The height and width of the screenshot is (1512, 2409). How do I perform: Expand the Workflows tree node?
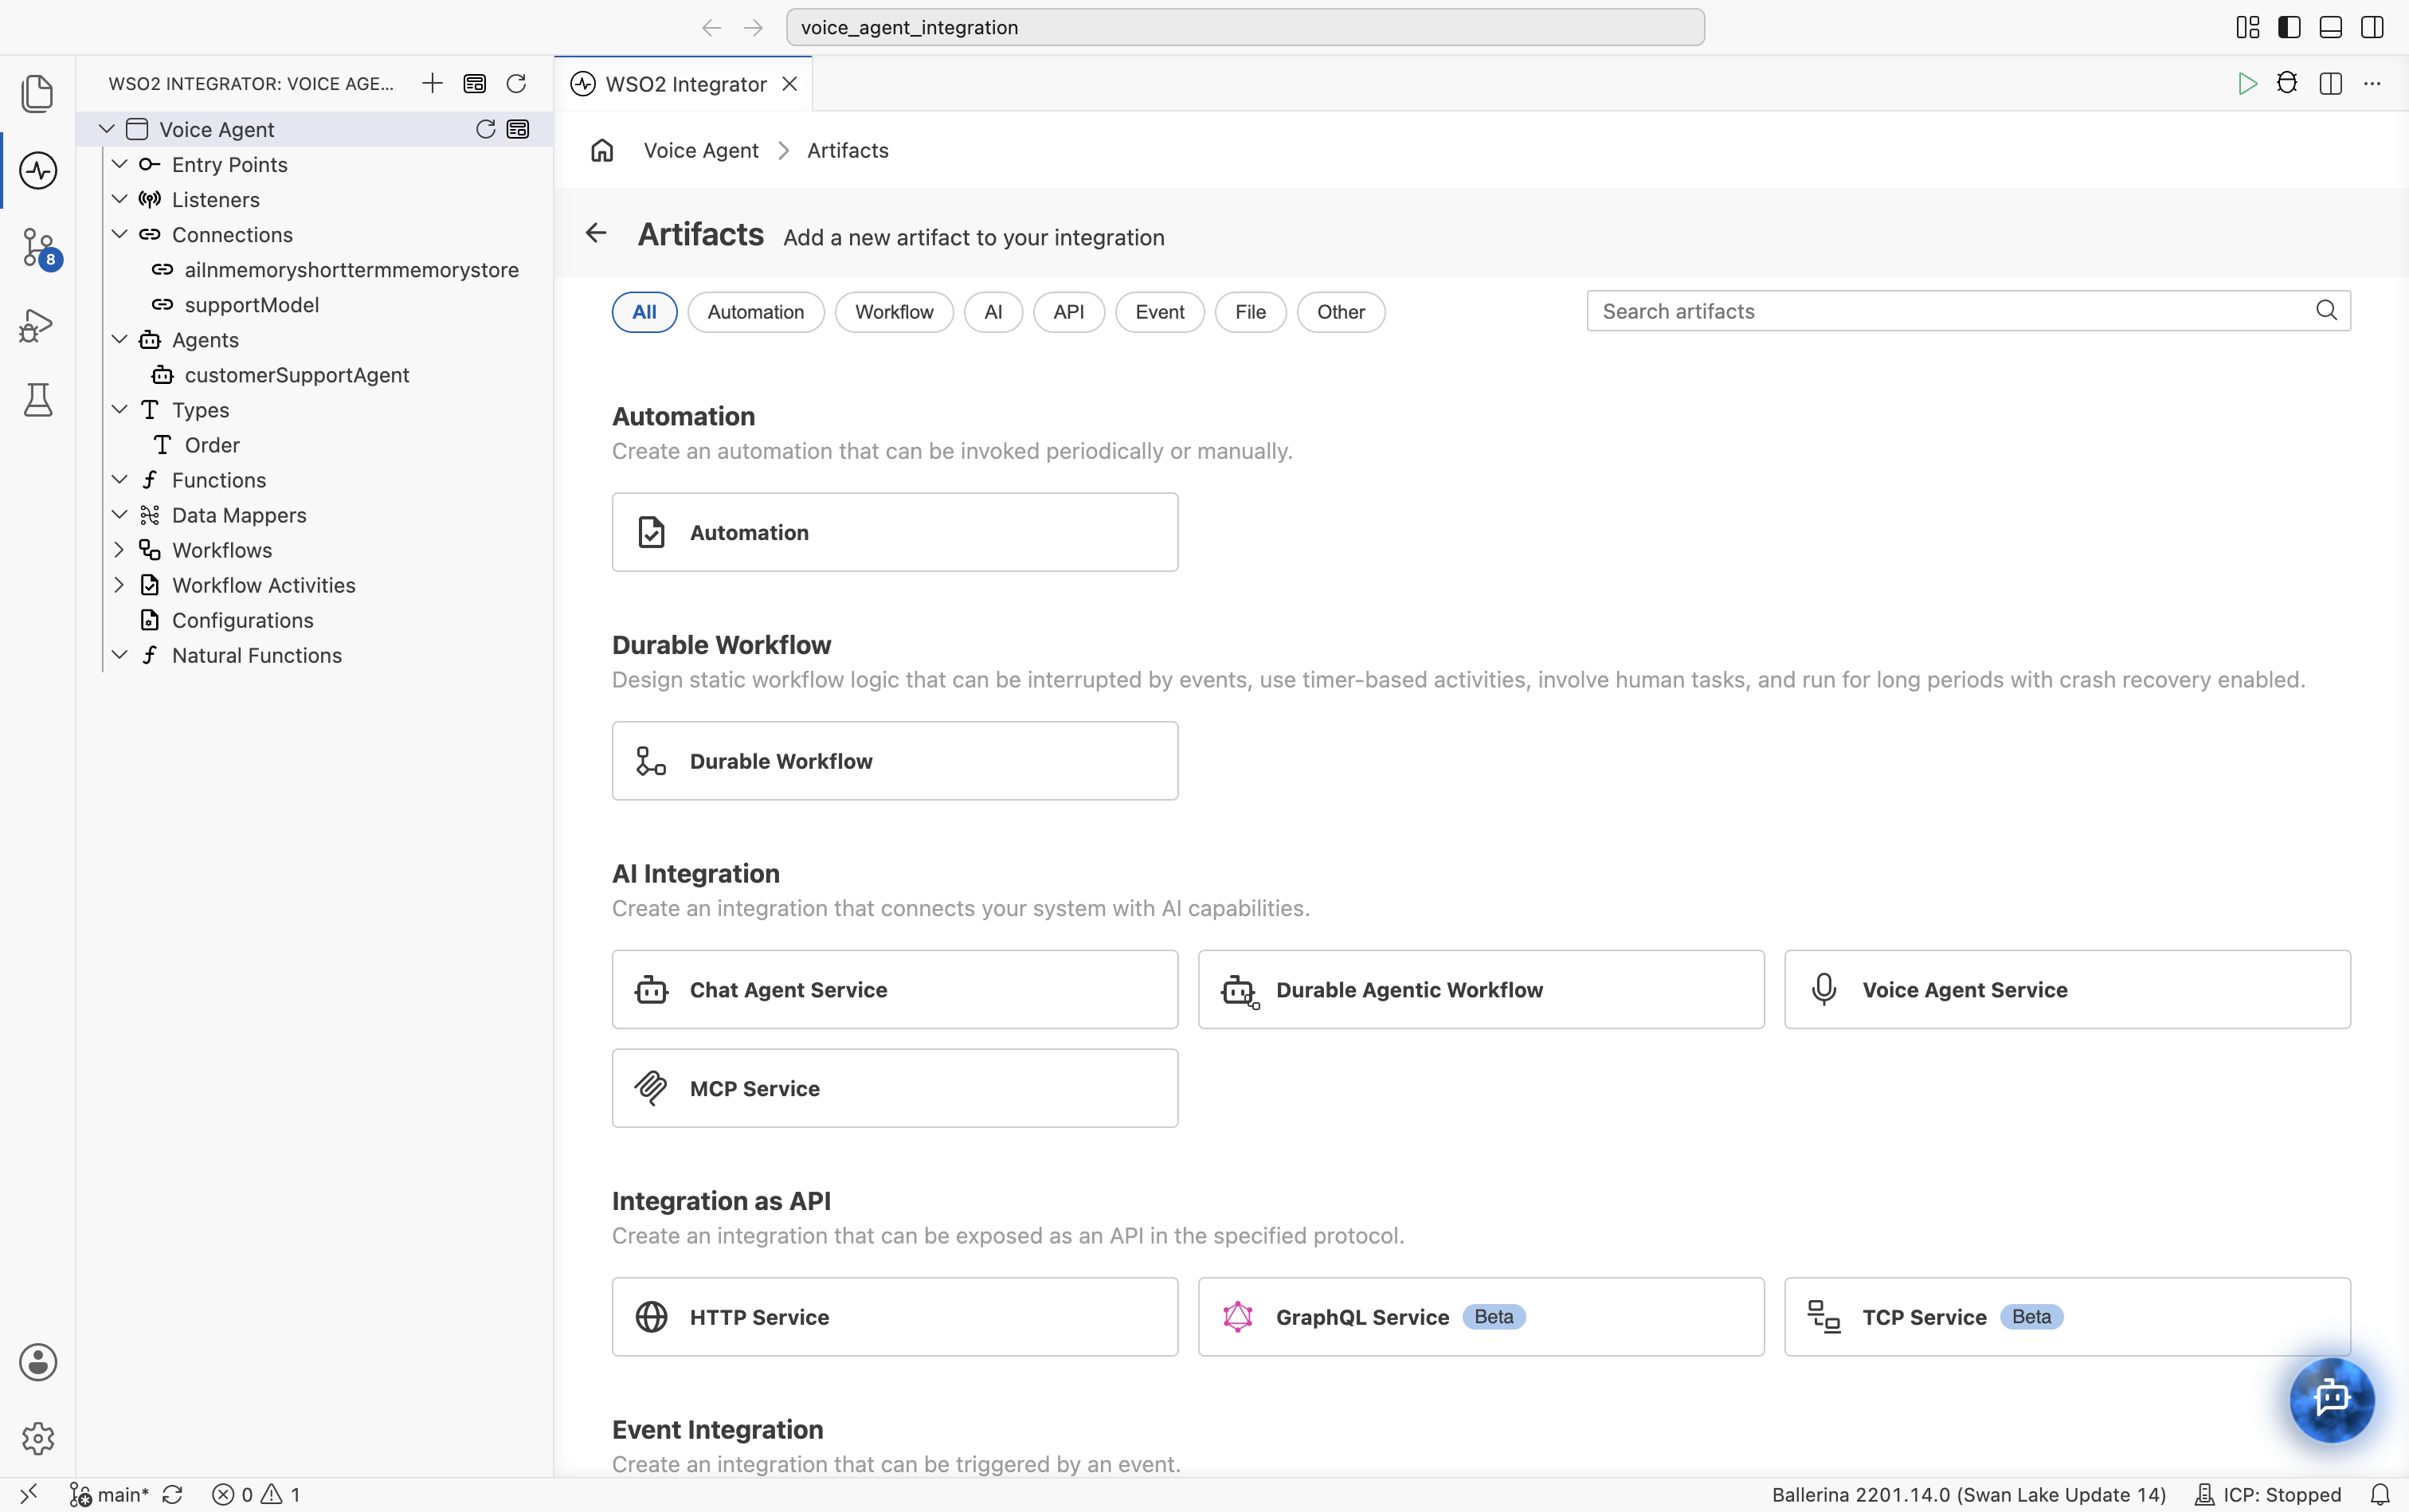pyautogui.click(x=119, y=550)
